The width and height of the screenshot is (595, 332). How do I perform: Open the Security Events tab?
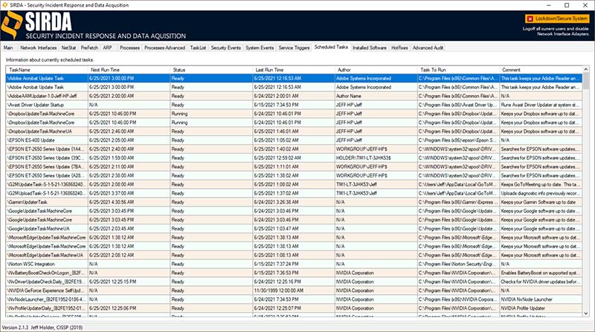[x=226, y=48]
